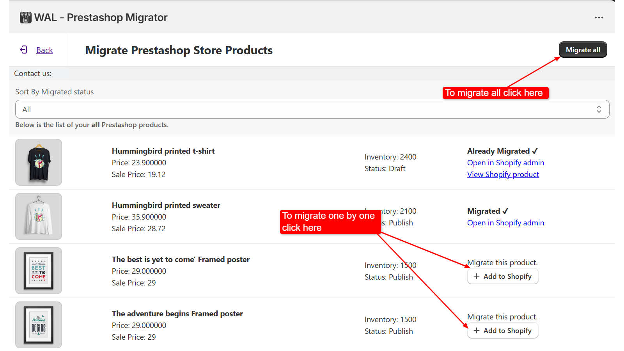Screen dimensions: 624x351
Task: Select 'The adventure begins Framed poster' title
Action: [177, 314]
